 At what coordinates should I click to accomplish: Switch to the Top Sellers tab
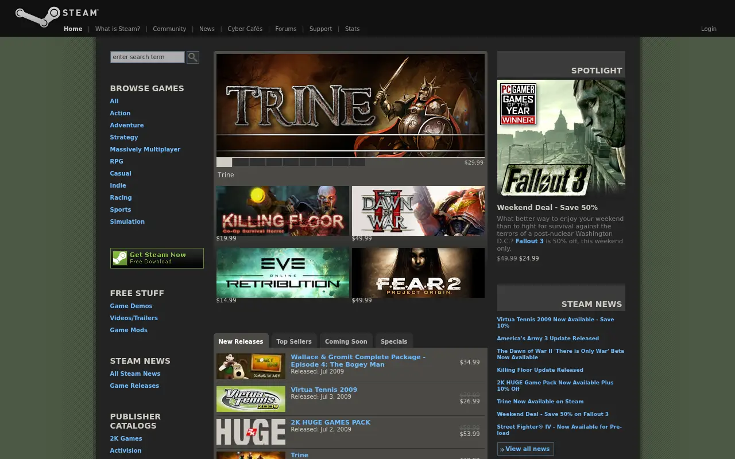(294, 341)
